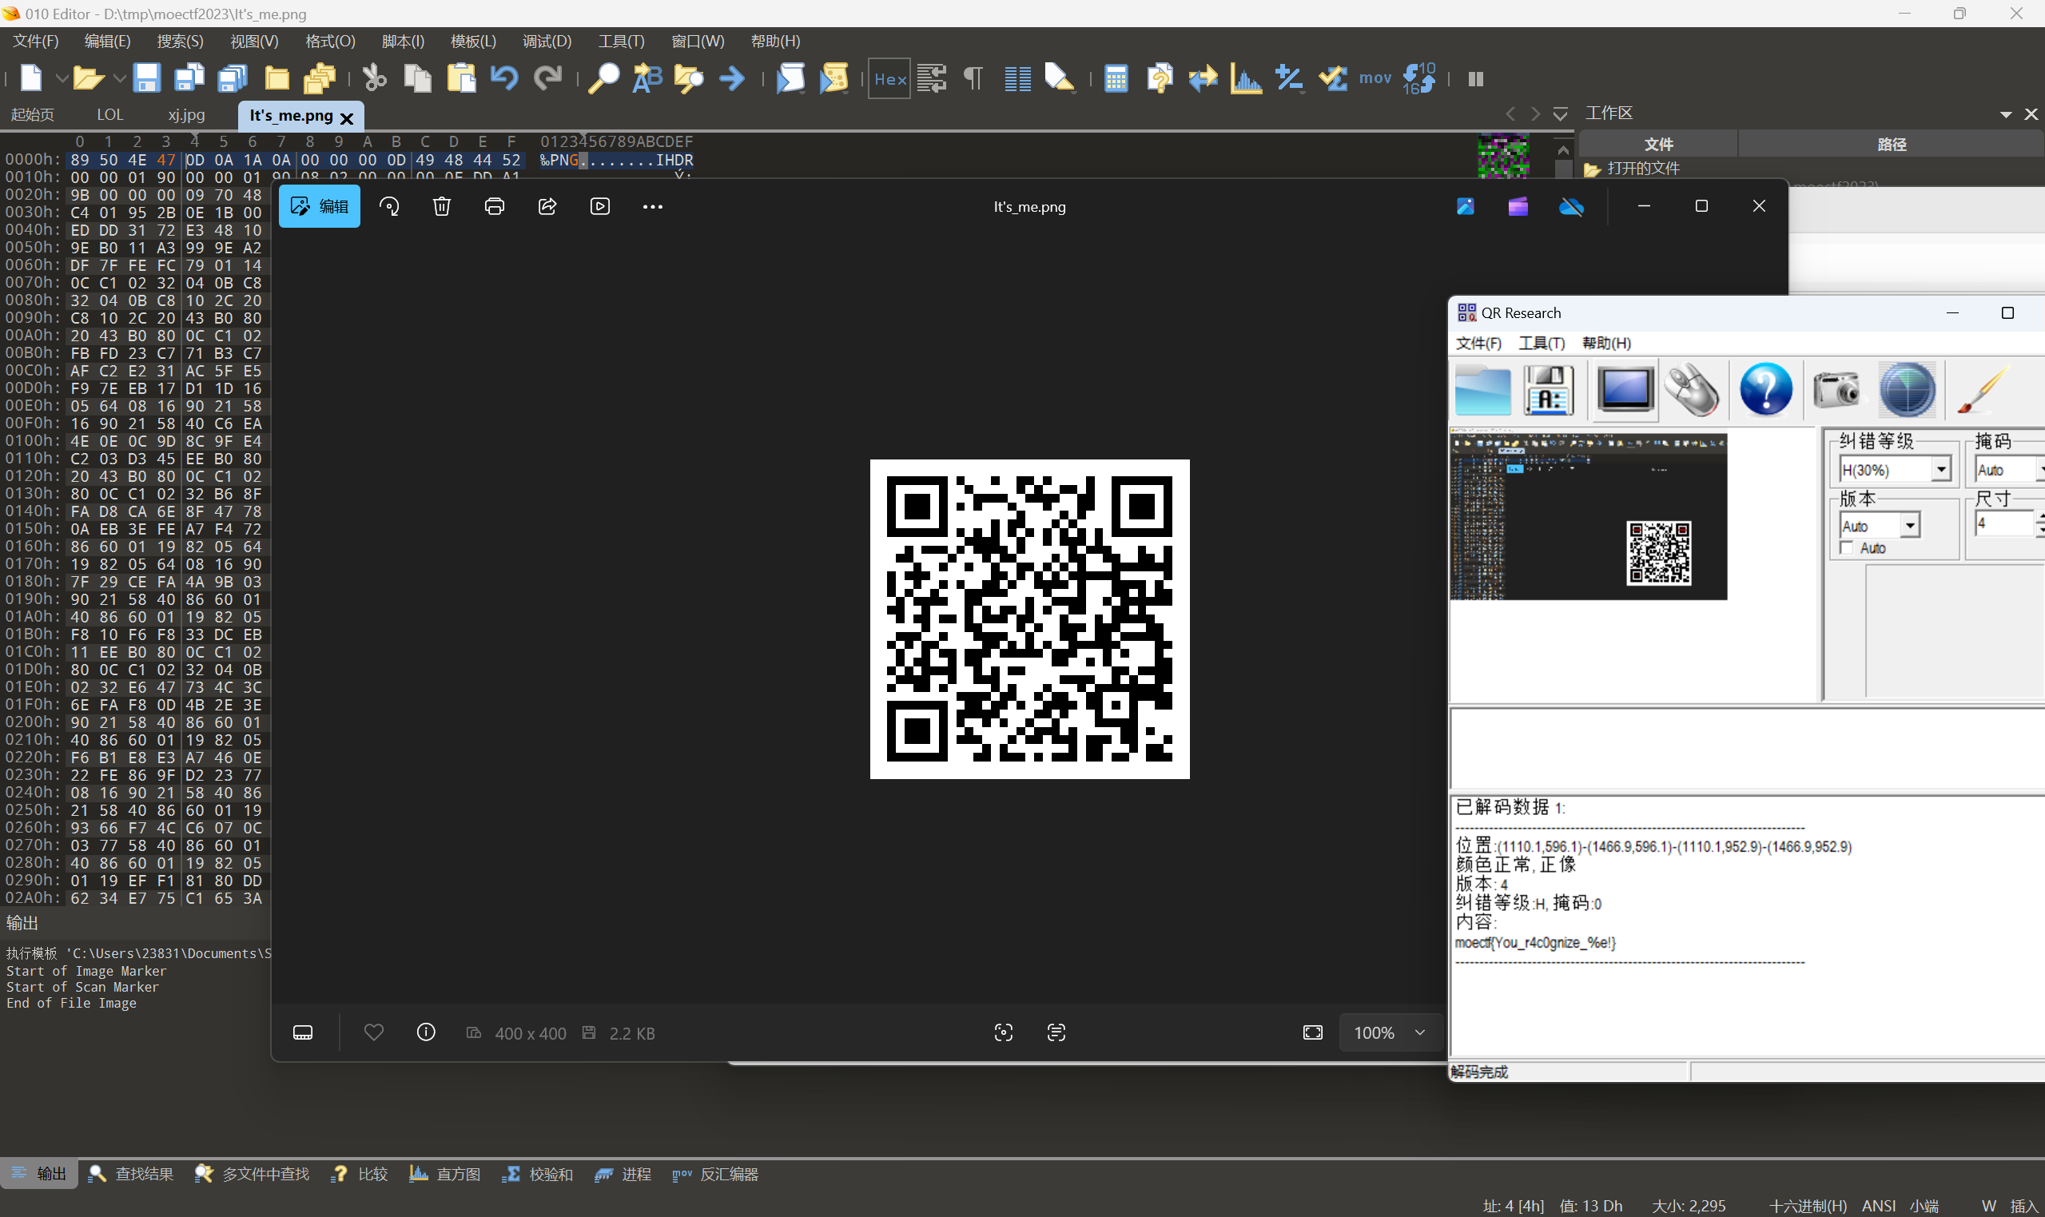Open the more options ellipsis menu
This screenshot has width=2045, height=1217.
[653, 207]
